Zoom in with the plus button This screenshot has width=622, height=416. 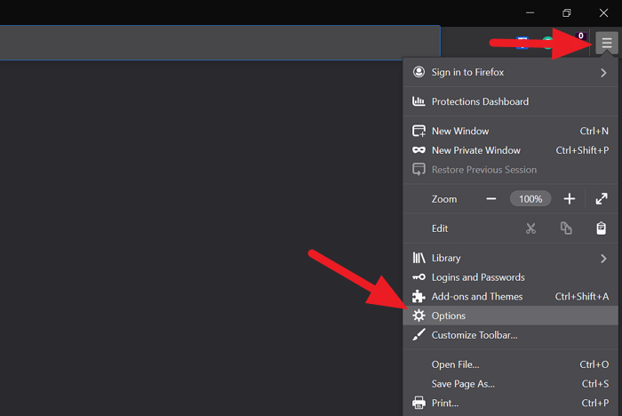click(570, 199)
